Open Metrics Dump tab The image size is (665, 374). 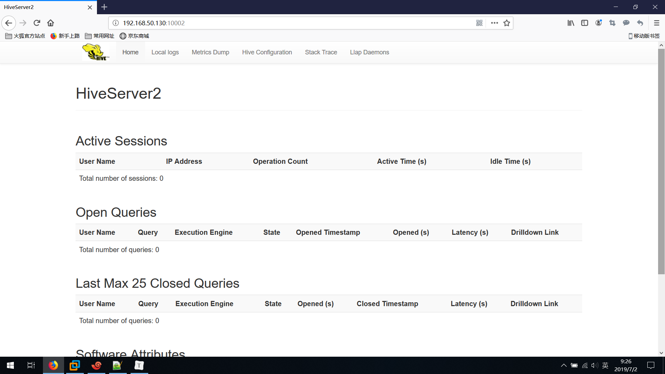coord(210,52)
